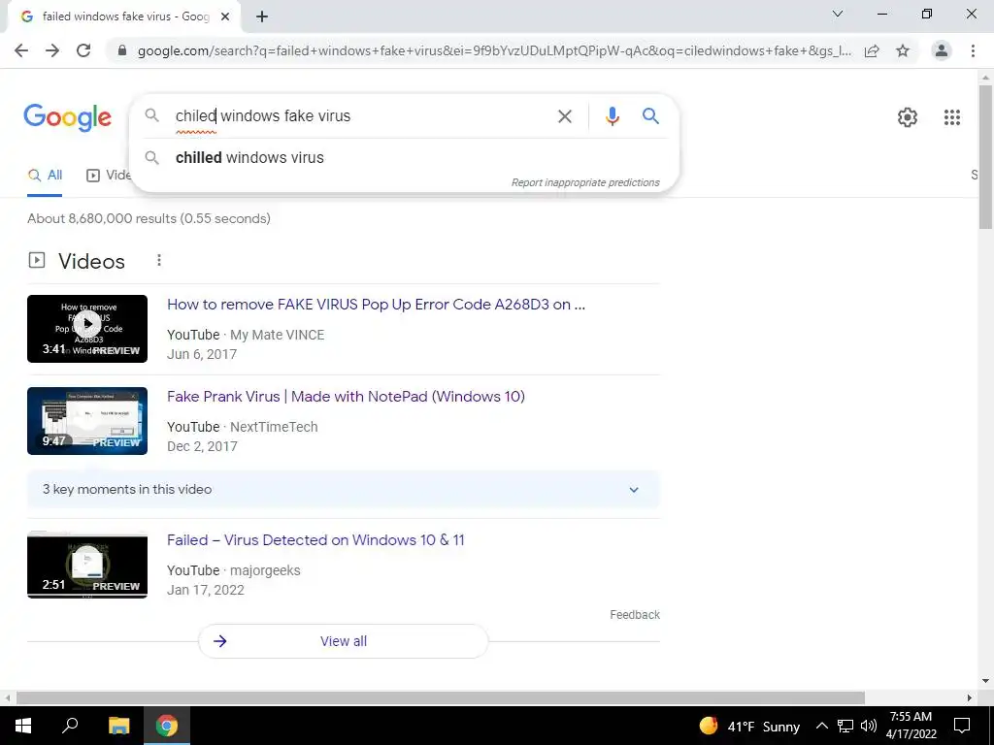Open the 9:47 video thumbnail
994x745 pixels.
(x=87, y=421)
